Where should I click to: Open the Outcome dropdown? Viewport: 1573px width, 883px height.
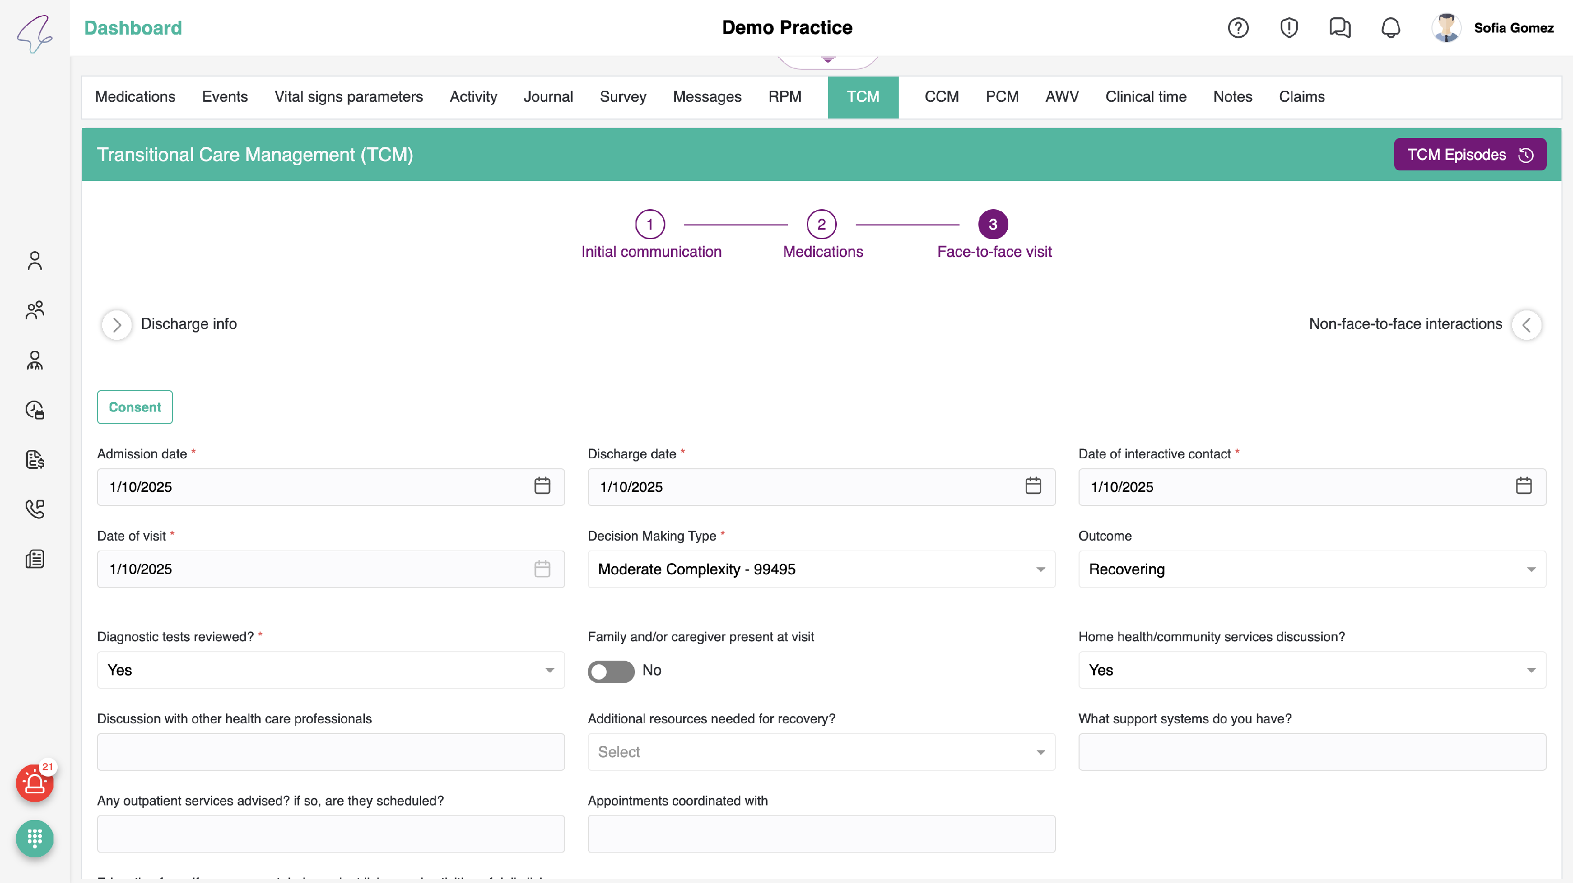click(x=1312, y=569)
